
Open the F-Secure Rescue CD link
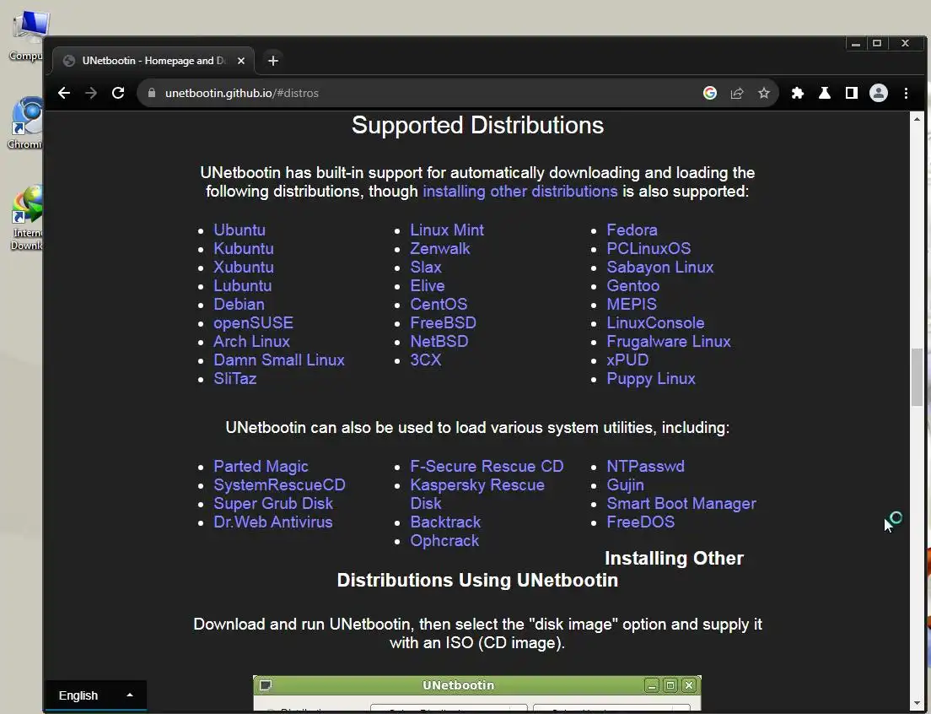(487, 467)
